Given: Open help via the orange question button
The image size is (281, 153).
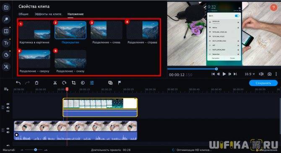Looking at the screenshot, I should pyautogui.click(x=273, y=8).
